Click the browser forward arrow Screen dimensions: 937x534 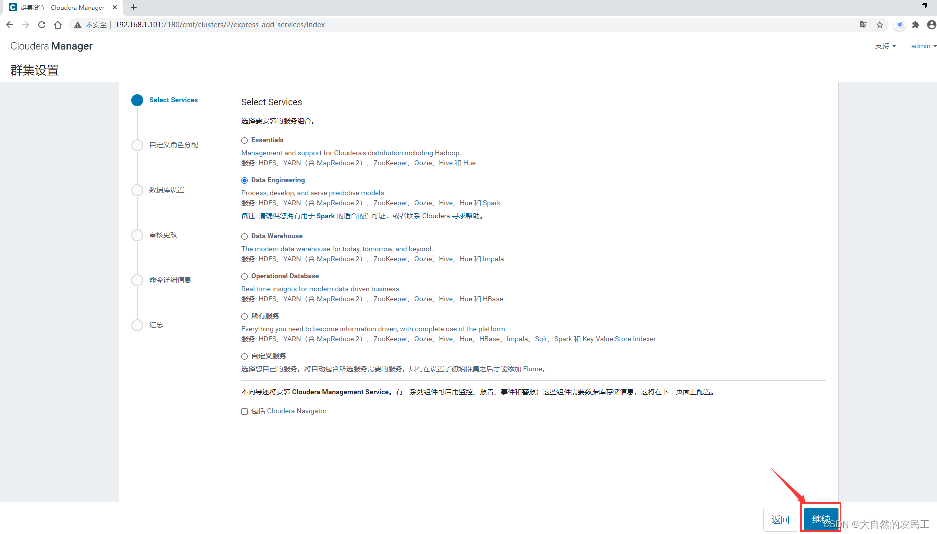click(x=26, y=25)
